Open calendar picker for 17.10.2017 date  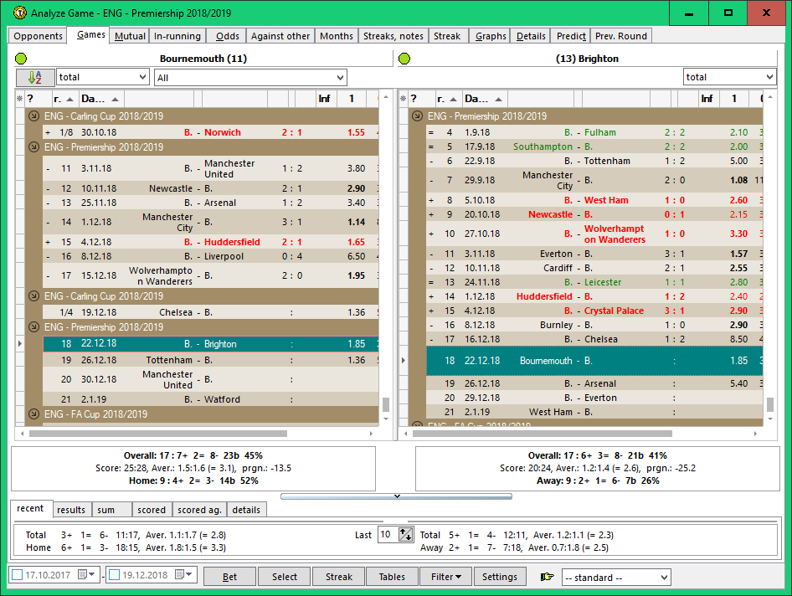click(84, 576)
